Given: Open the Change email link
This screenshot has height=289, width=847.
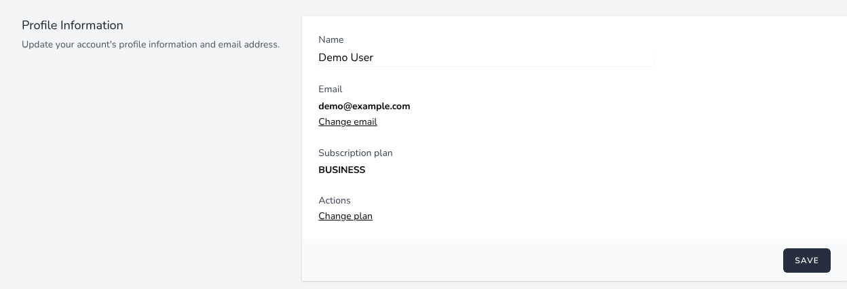Looking at the screenshot, I should point(347,122).
